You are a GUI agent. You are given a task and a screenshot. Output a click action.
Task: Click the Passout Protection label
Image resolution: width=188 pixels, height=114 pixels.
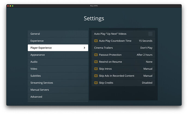coord(110,55)
